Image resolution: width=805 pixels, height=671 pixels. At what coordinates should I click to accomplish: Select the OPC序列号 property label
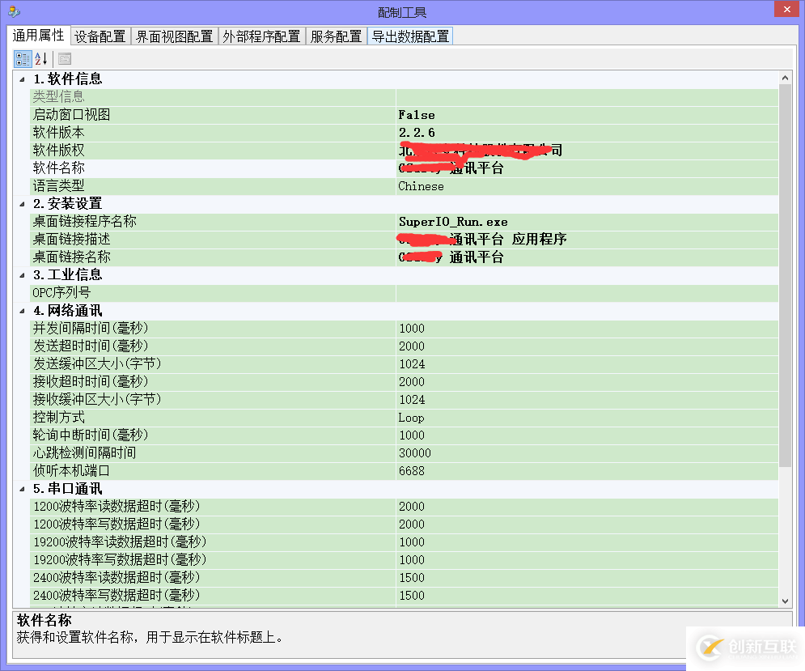(x=61, y=293)
